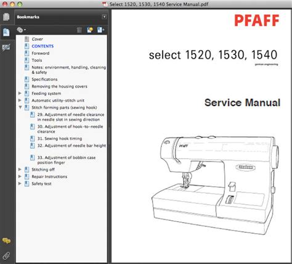Open the Specifications bookmark
This screenshot has height=264, width=292.
44,80
